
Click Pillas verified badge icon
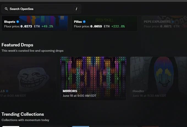click(84, 22)
